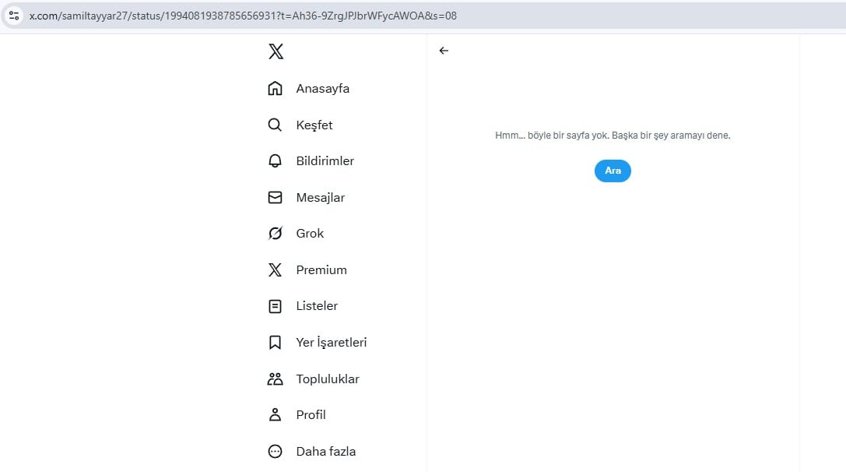Open the Mesajlar text label
Viewport: 846px width, 472px height.
click(x=320, y=198)
